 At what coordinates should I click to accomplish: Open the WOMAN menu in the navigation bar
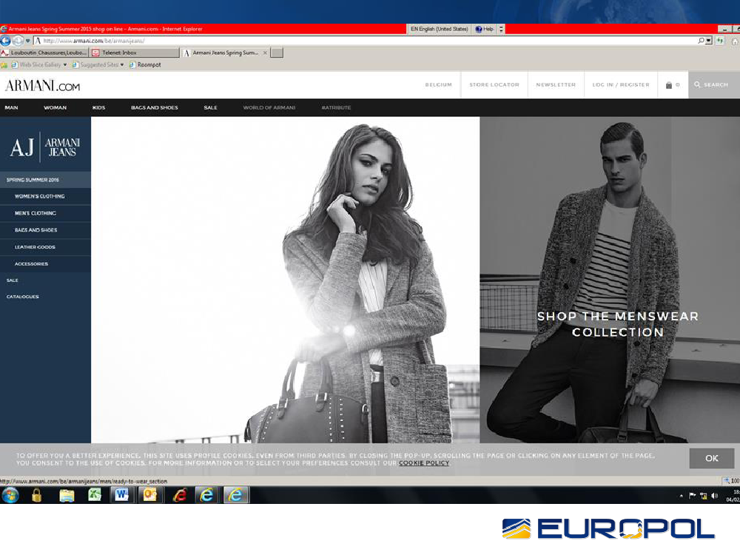coord(55,107)
